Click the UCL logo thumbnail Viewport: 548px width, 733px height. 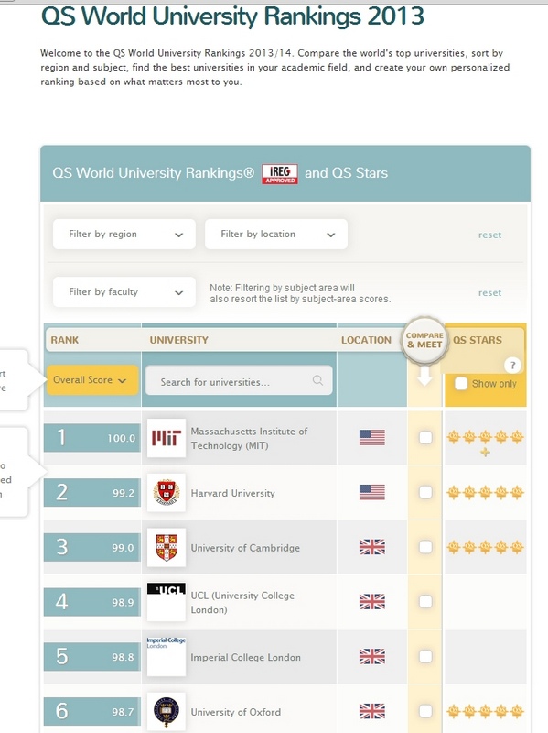(x=167, y=602)
